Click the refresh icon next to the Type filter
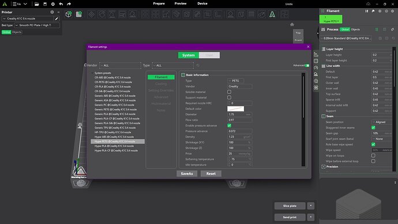The width and height of the screenshot is (398, 224). coord(198,65)
